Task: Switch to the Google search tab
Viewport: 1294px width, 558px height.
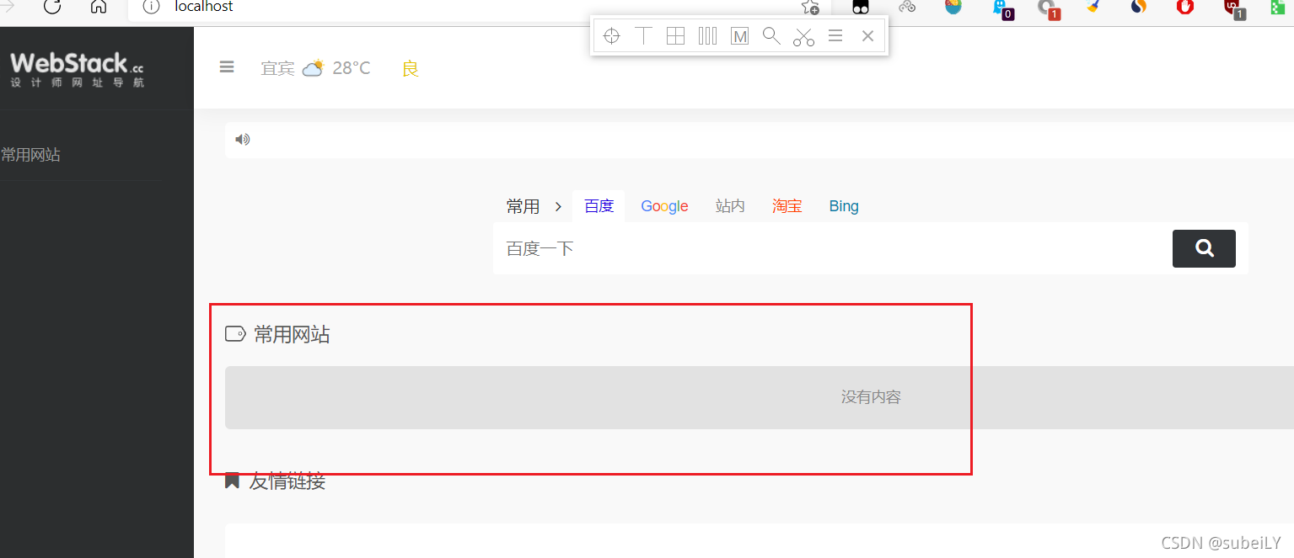Action: coord(664,205)
